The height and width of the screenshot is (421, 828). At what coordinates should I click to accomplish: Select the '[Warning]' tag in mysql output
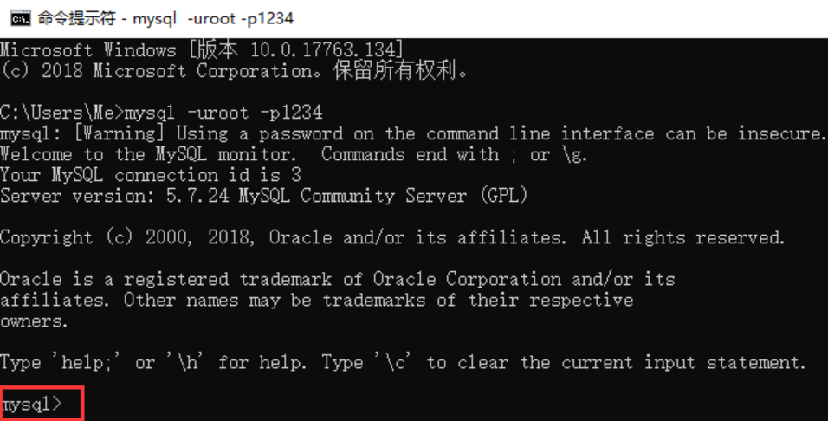pos(119,133)
